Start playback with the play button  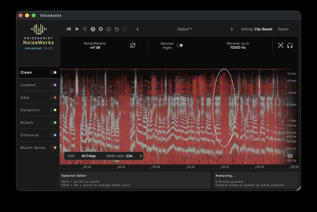[x=77, y=29]
